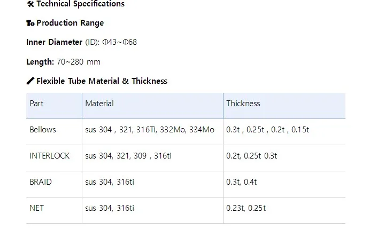
Task: Click the Material column header
Action: pyautogui.click(x=99, y=104)
